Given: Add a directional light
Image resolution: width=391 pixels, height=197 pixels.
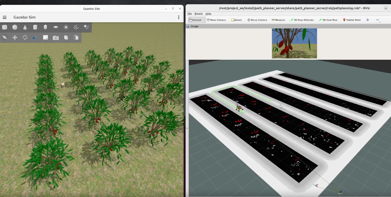Looking at the screenshot, I should pos(76,27).
